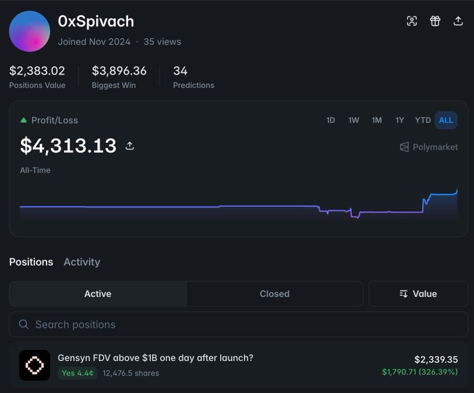Switch to the Activity tab

pyautogui.click(x=82, y=262)
